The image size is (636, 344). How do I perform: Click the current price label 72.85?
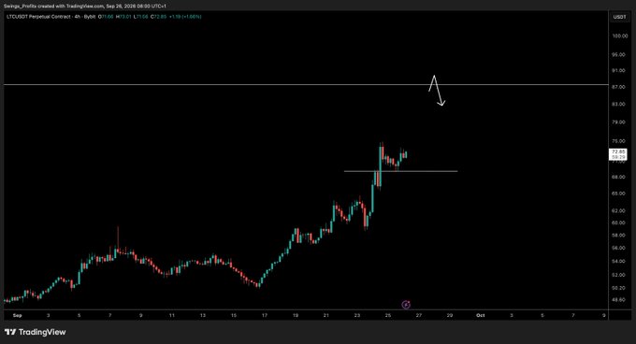tap(618, 154)
